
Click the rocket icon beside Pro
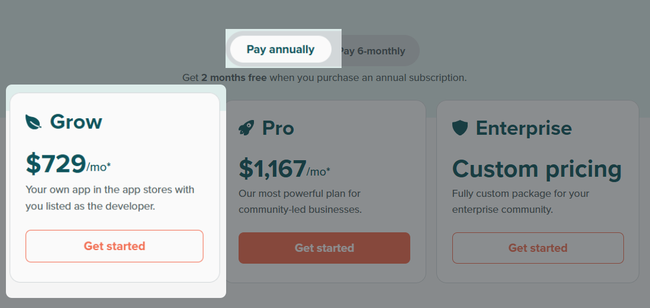pos(246,128)
